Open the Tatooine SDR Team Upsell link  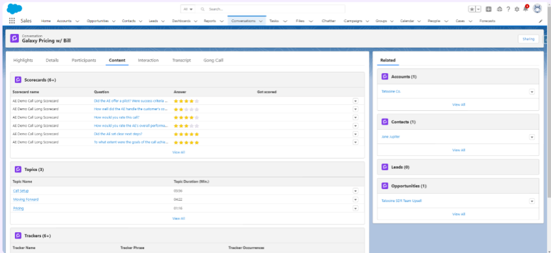pyautogui.click(x=401, y=201)
